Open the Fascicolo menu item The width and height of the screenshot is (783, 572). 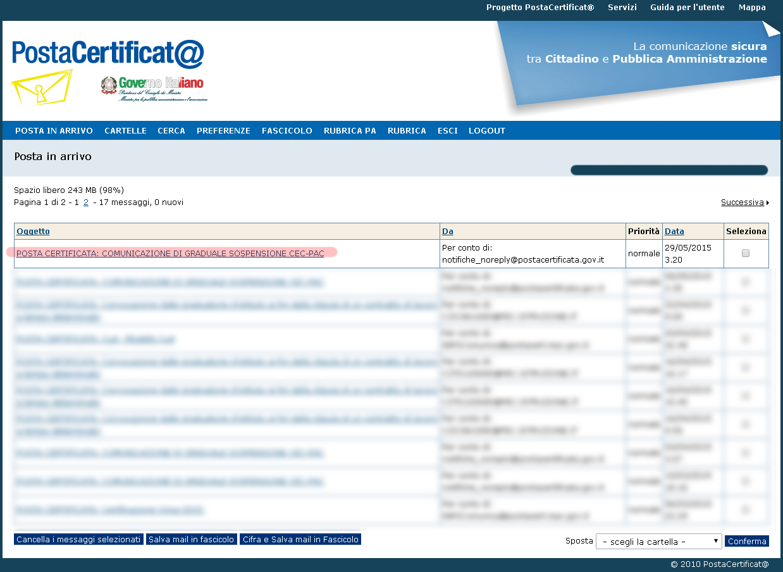pyautogui.click(x=287, y=131)
